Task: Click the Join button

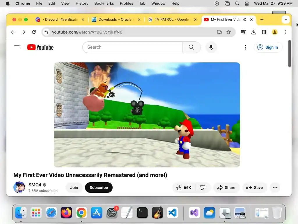Action: tap(74, 188)
